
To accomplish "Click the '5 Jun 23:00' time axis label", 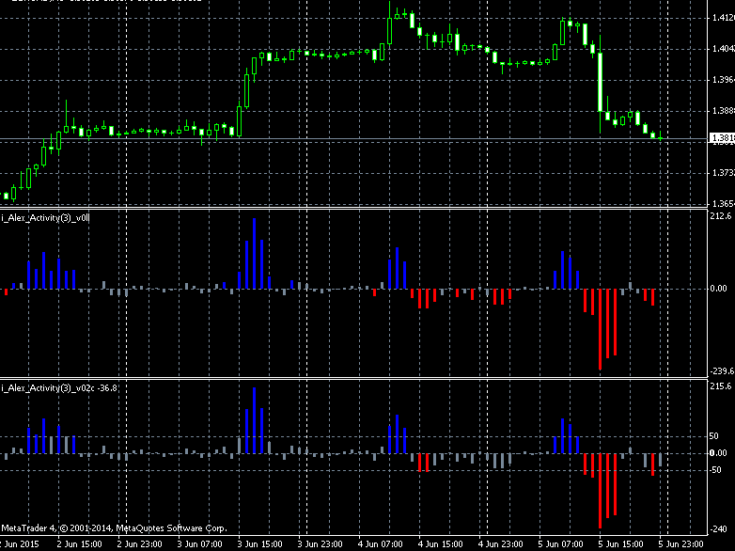I will [681, 544].
